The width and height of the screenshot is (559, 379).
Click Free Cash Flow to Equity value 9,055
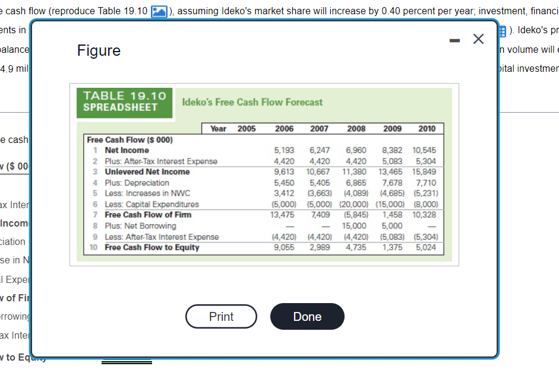[x=284, y=247]
